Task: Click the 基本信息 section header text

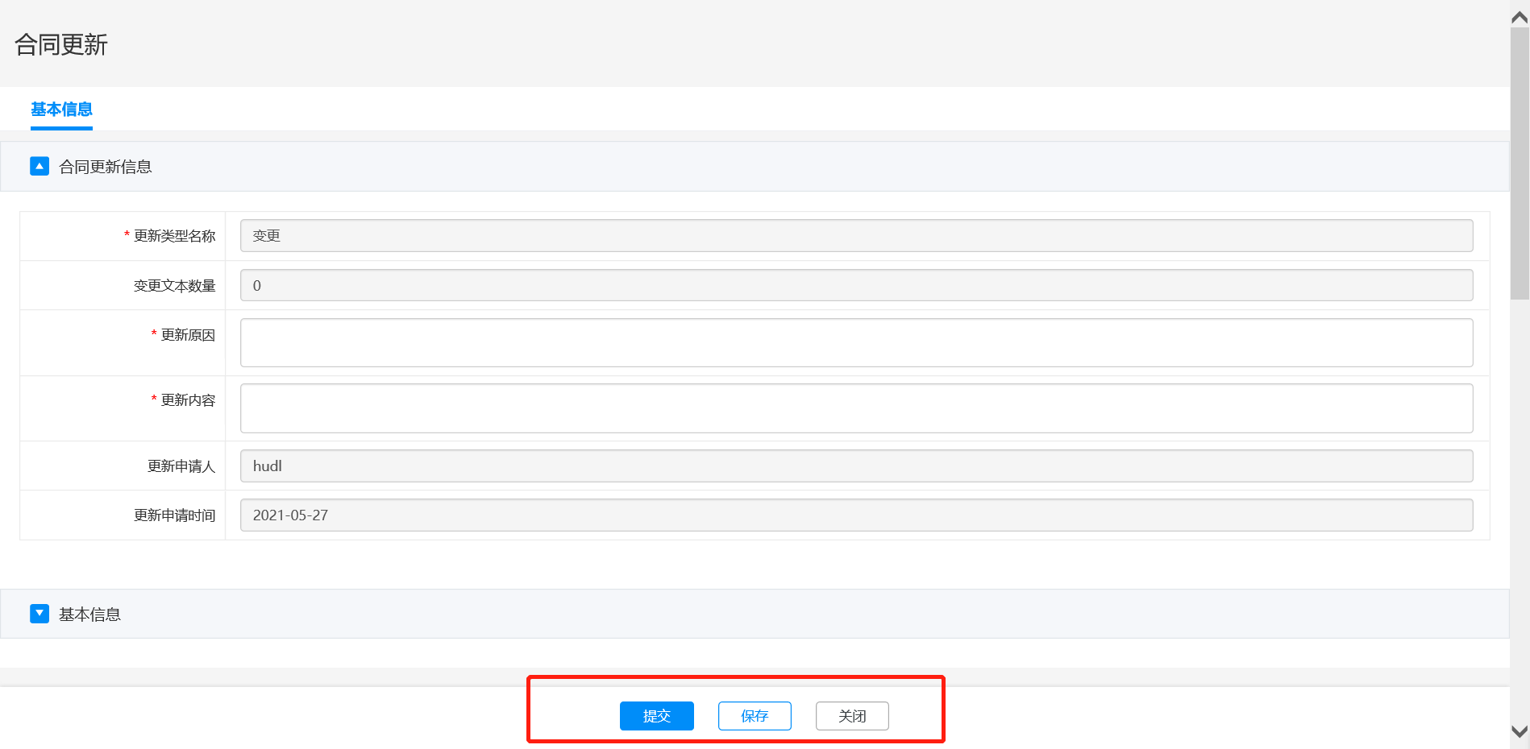Action: click(x=89, y=615)
